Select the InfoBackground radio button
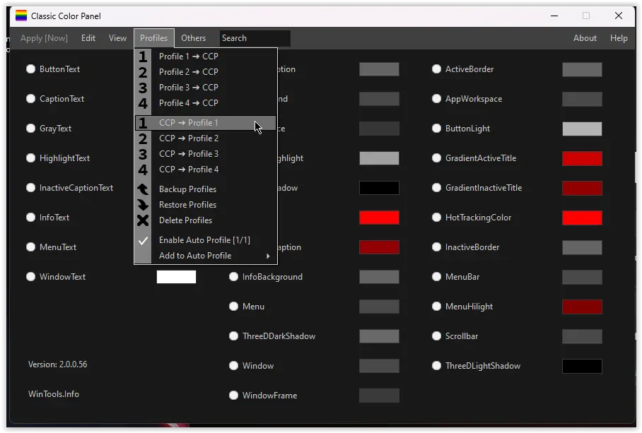Screen dimensions: 642x433 pyautogui.click(x=234, y=277)
